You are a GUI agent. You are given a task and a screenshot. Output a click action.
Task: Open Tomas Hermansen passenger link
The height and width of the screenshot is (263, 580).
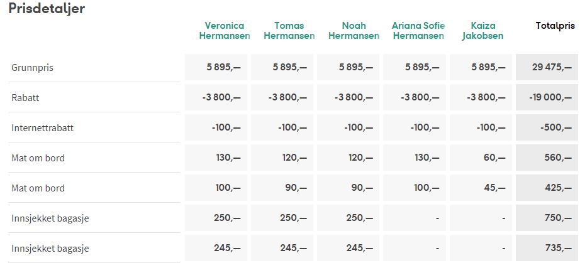[289, 31]
